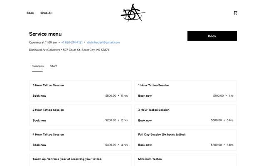Screen dimensions: 266x166
Task: Switch to the Staff tab
Action: [53, 66]
